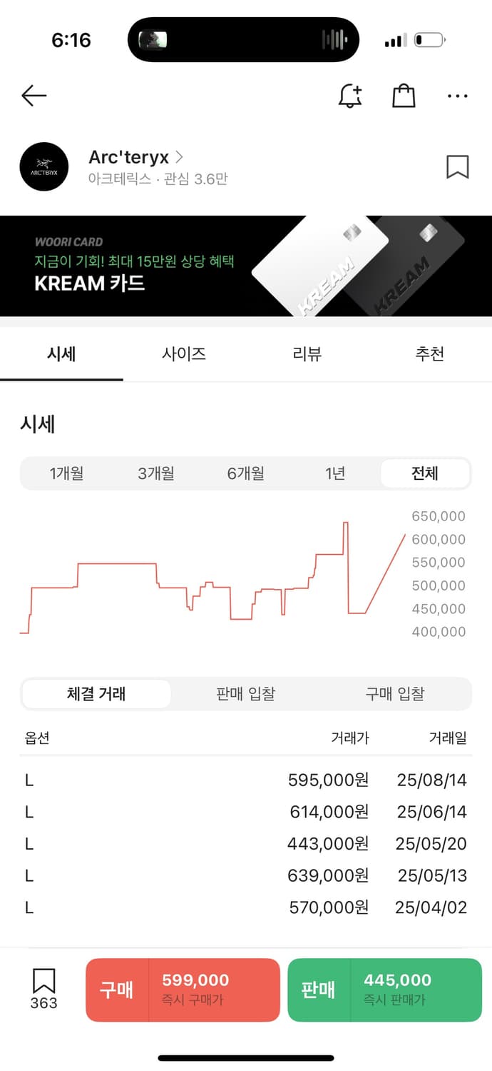Show the 판매 입찰 list

pyautogui.click(x=246, y=694)
